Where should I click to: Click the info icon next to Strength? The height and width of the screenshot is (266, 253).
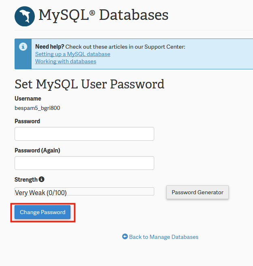[42, 179]
